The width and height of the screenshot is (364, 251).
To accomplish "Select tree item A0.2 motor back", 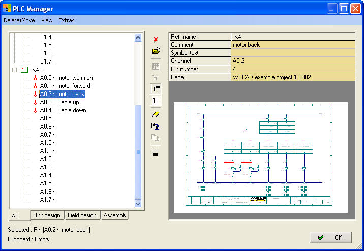I will point(62,94).
